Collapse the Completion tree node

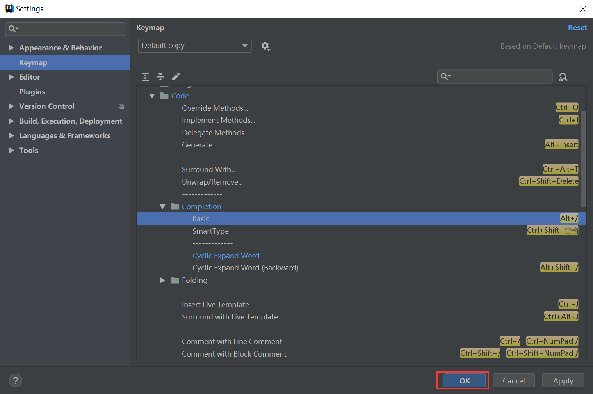pyautogui.click(x=162, y=206)
